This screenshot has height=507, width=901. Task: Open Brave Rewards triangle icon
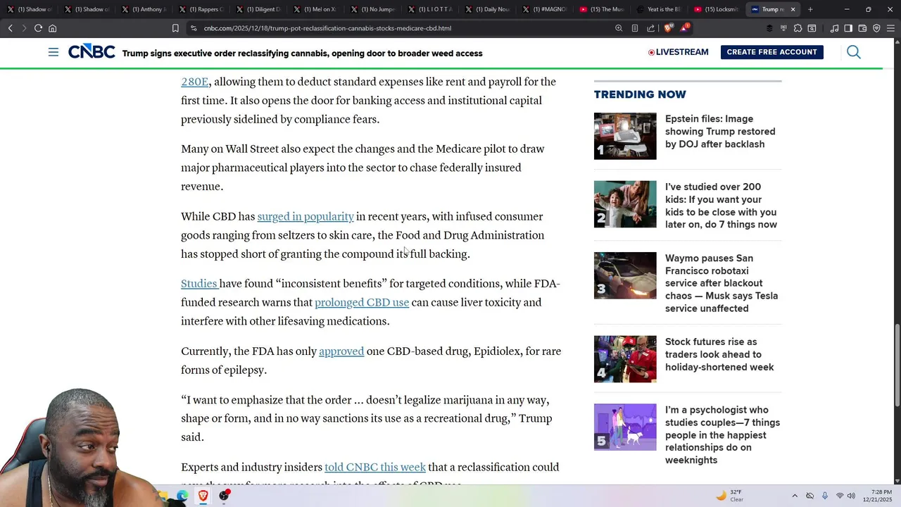tap(685, 28)
